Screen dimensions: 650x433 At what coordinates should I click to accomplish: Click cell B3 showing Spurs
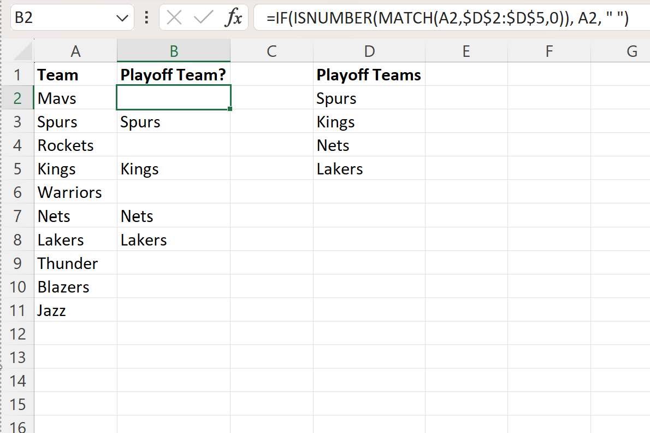click(140, 122)
